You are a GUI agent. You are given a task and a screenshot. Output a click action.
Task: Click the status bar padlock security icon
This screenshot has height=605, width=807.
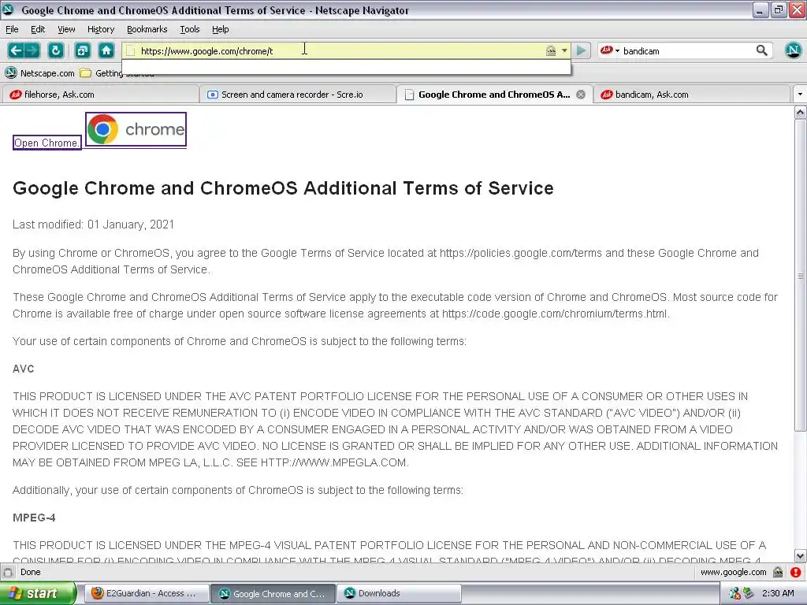pyautogui.click(x=778, y=572)
